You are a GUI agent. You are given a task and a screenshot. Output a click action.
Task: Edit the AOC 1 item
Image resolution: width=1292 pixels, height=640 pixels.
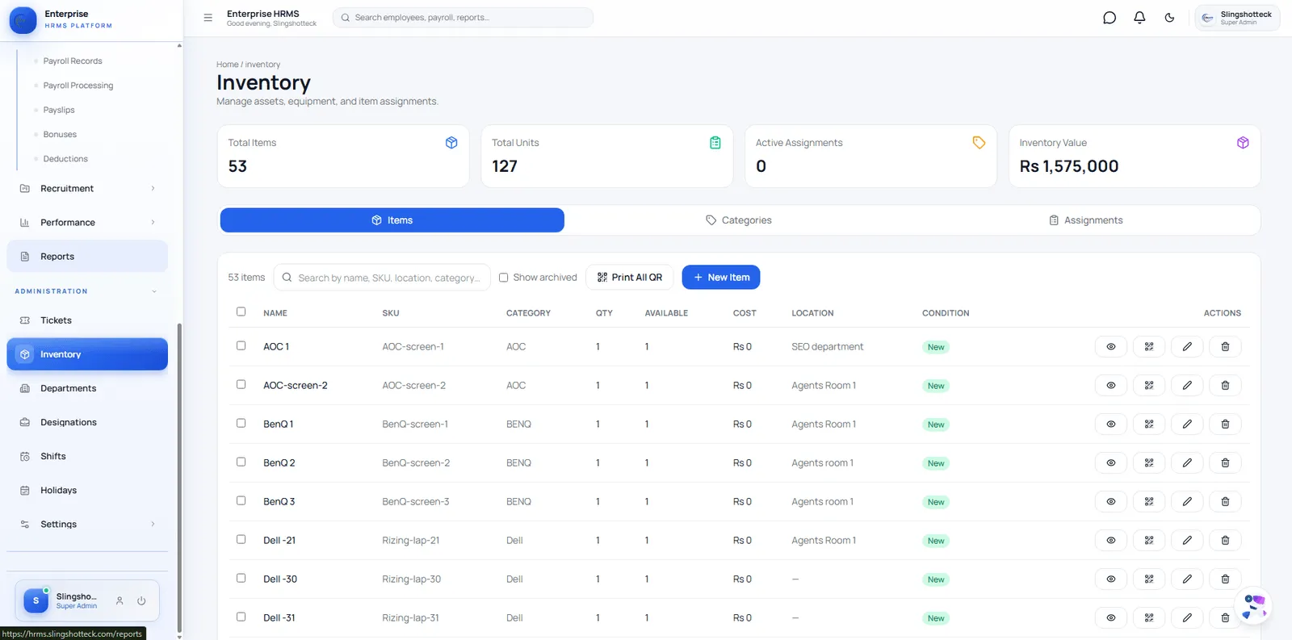point(1187,347)
